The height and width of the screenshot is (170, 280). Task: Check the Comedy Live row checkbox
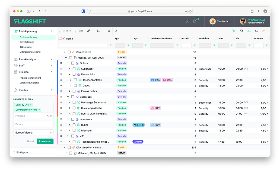click(x=69, y=52)
